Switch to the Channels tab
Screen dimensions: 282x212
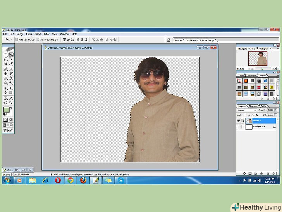(253, 106)
